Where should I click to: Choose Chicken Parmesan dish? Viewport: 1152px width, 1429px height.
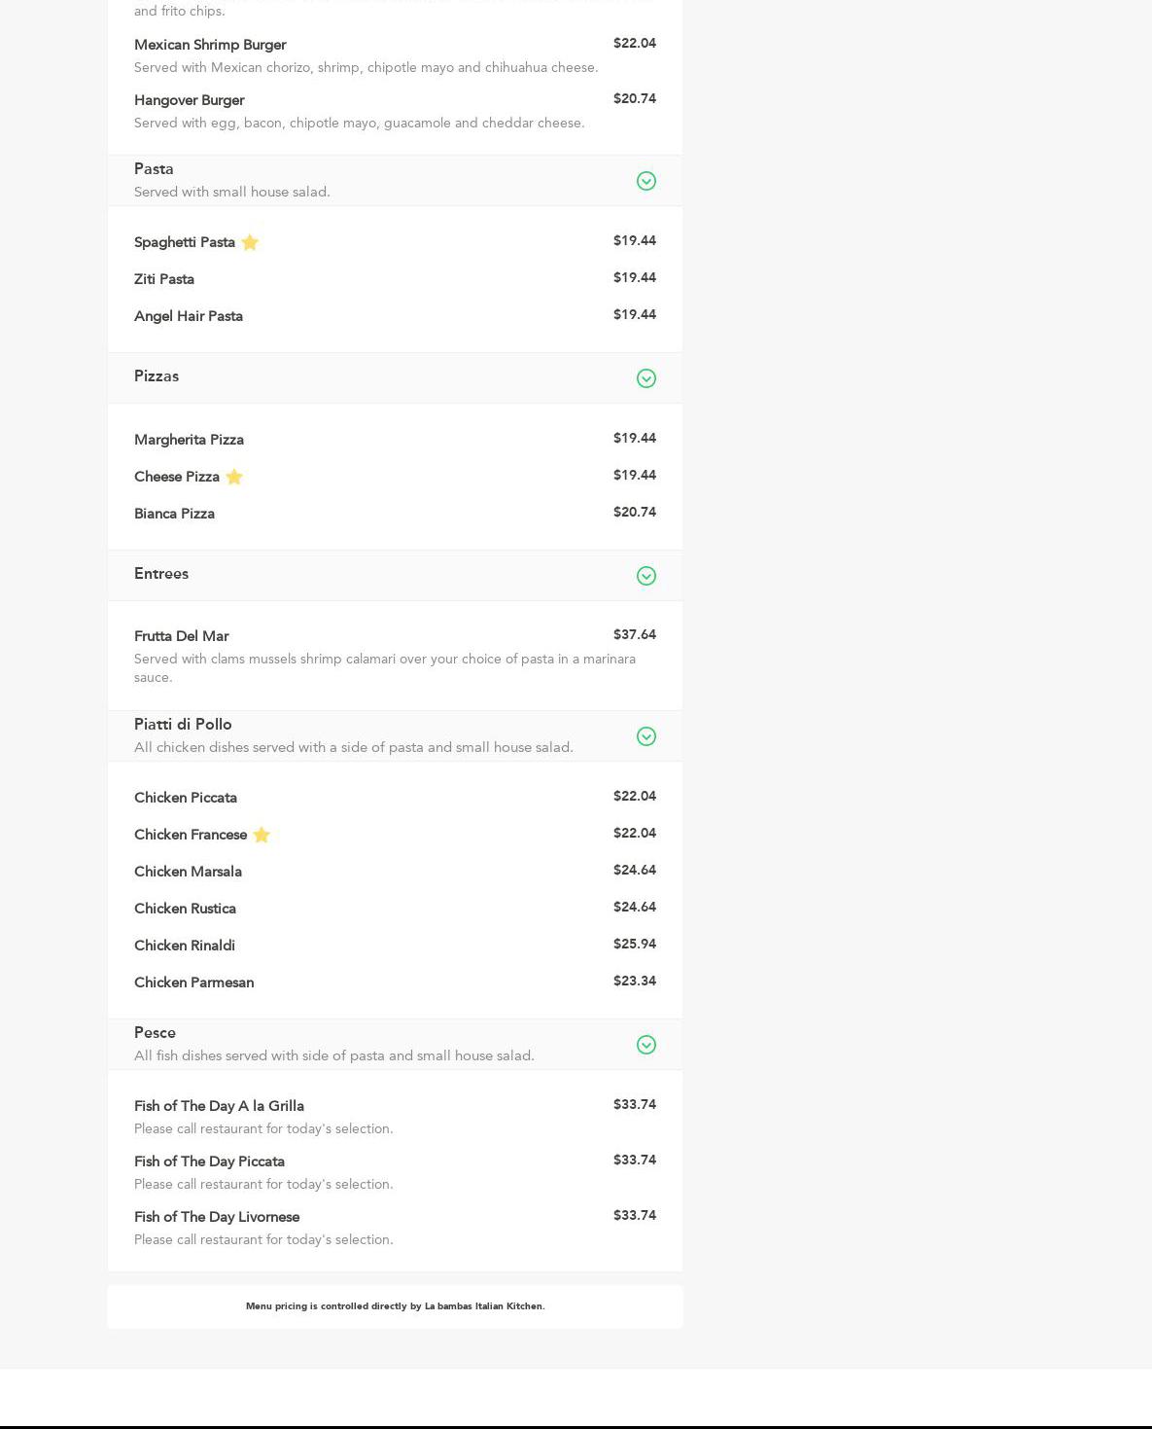[193, 982]
